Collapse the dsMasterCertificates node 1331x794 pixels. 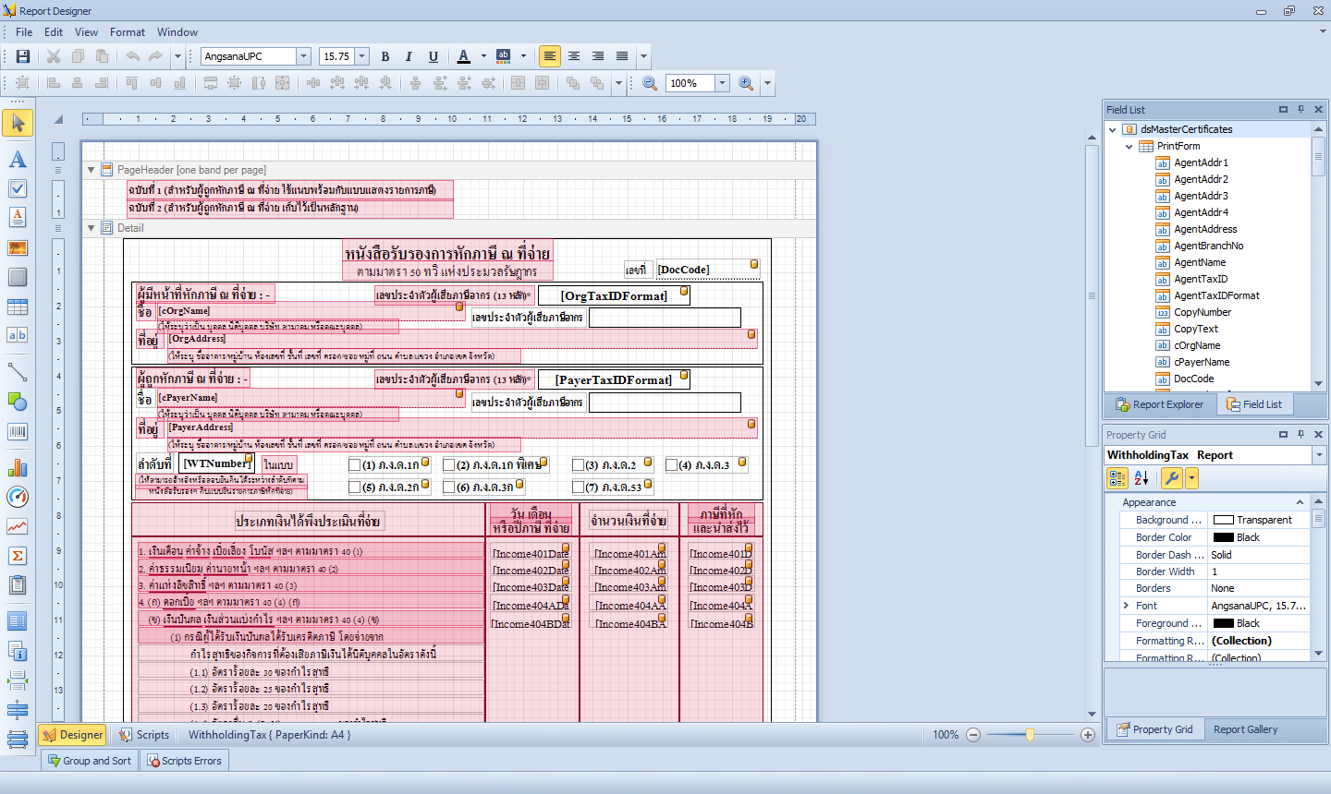click(1113, 129)
